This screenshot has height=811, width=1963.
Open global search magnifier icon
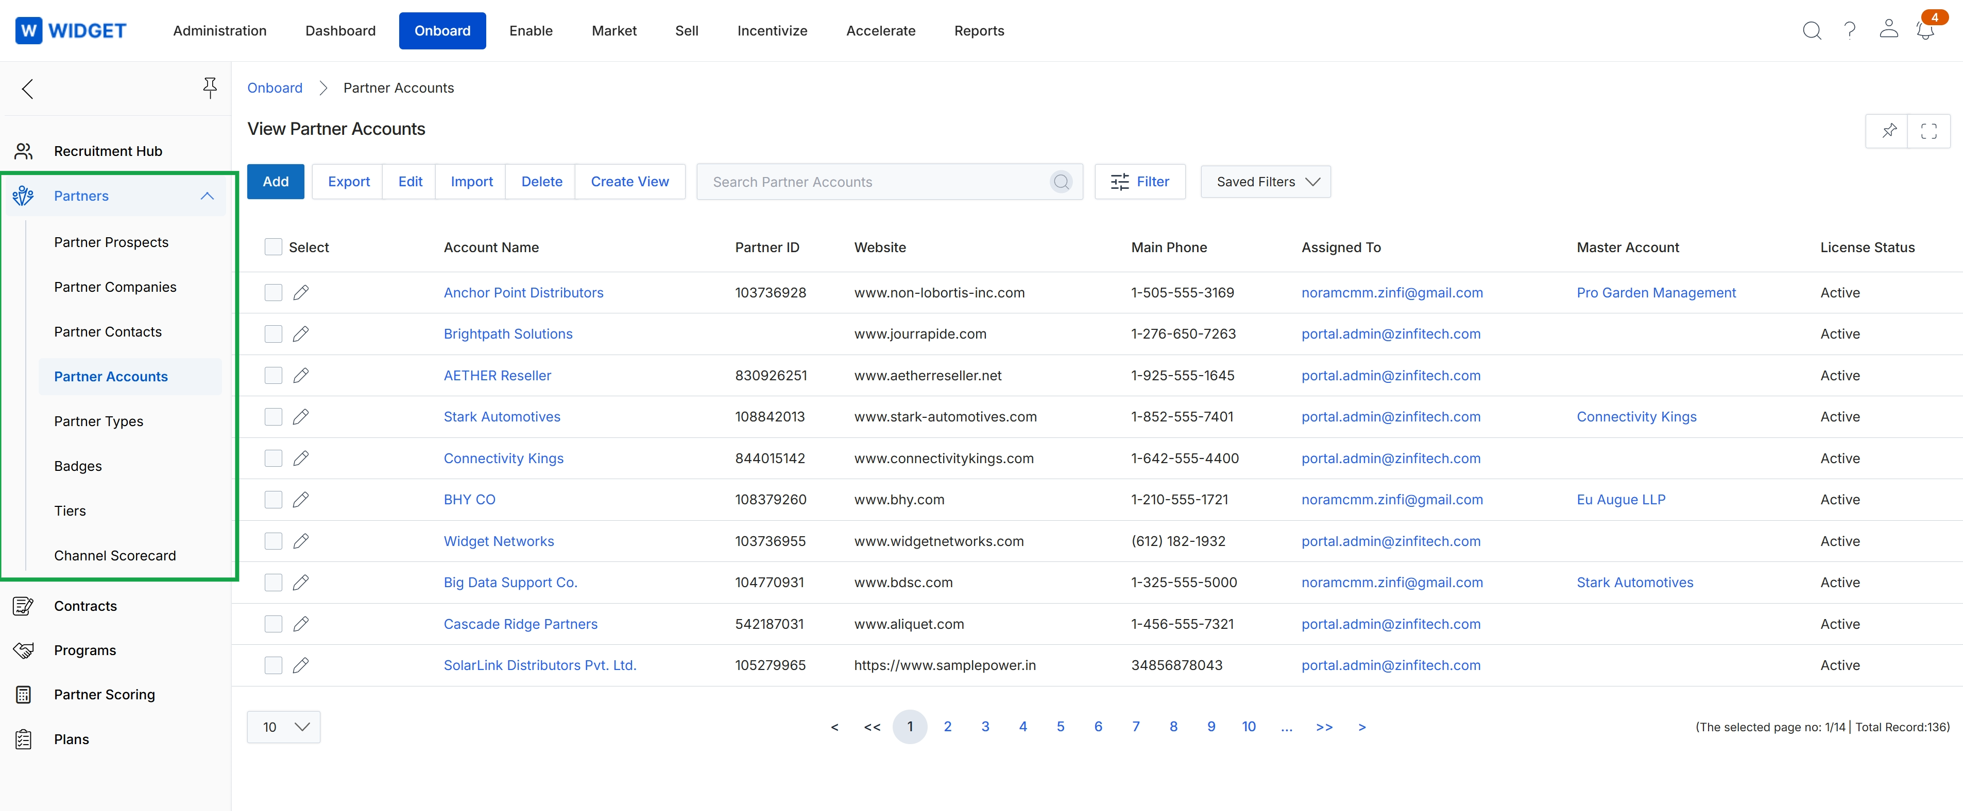(1812, 30)
